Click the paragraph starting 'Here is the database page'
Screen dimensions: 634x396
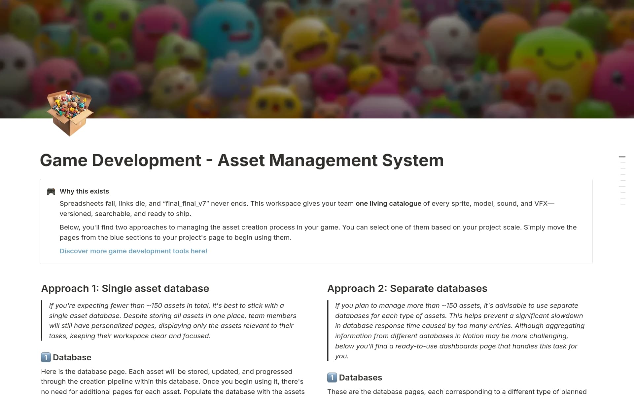coord(172,381)
